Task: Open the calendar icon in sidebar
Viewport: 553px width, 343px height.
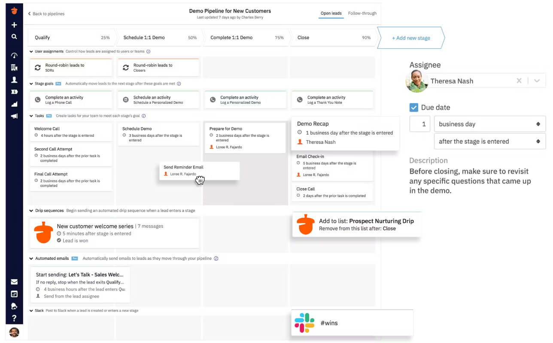Action: pos(14,294)
